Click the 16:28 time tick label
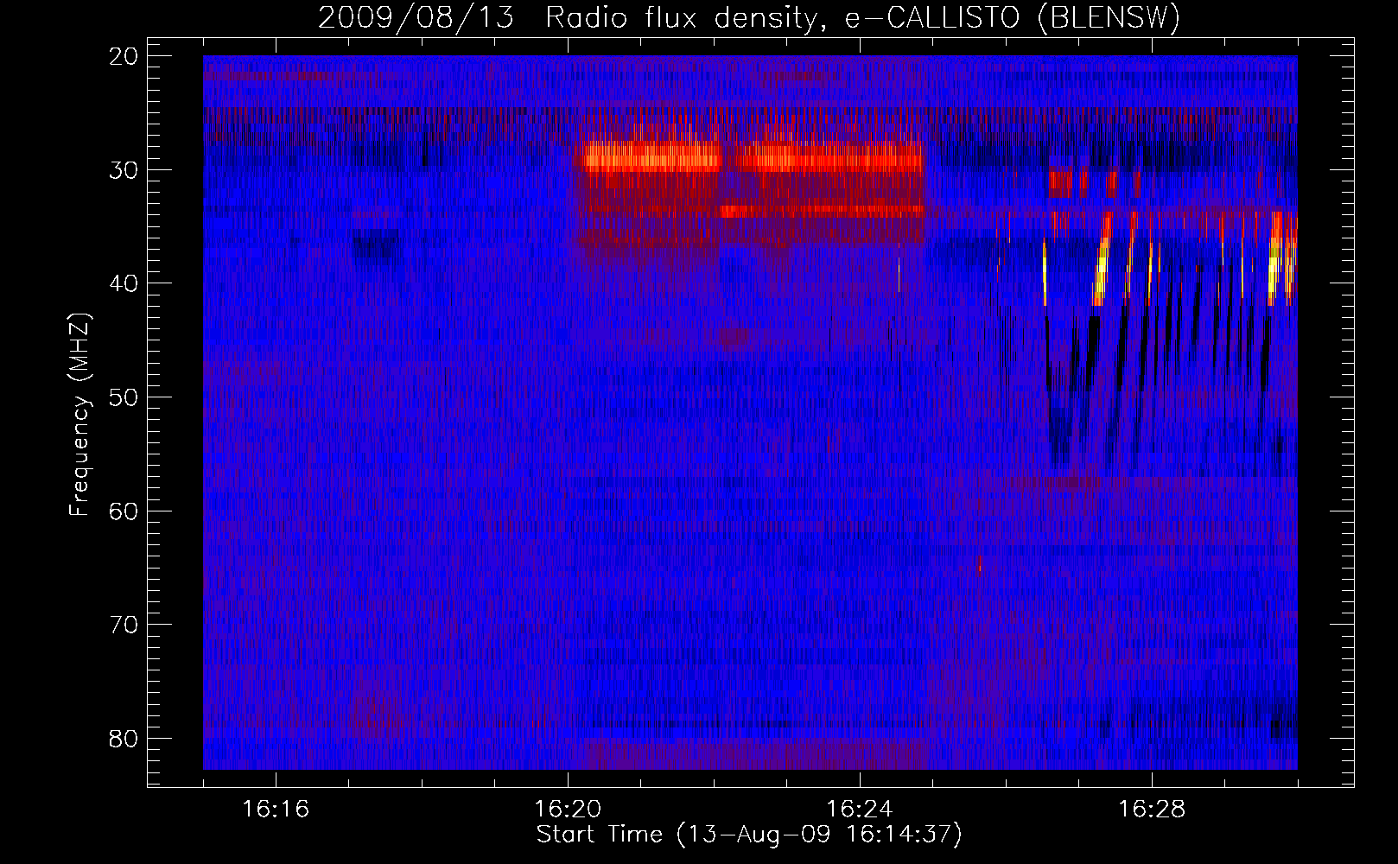Image resolution: width=1398 pixels, height=864 pixels. 1152,810
